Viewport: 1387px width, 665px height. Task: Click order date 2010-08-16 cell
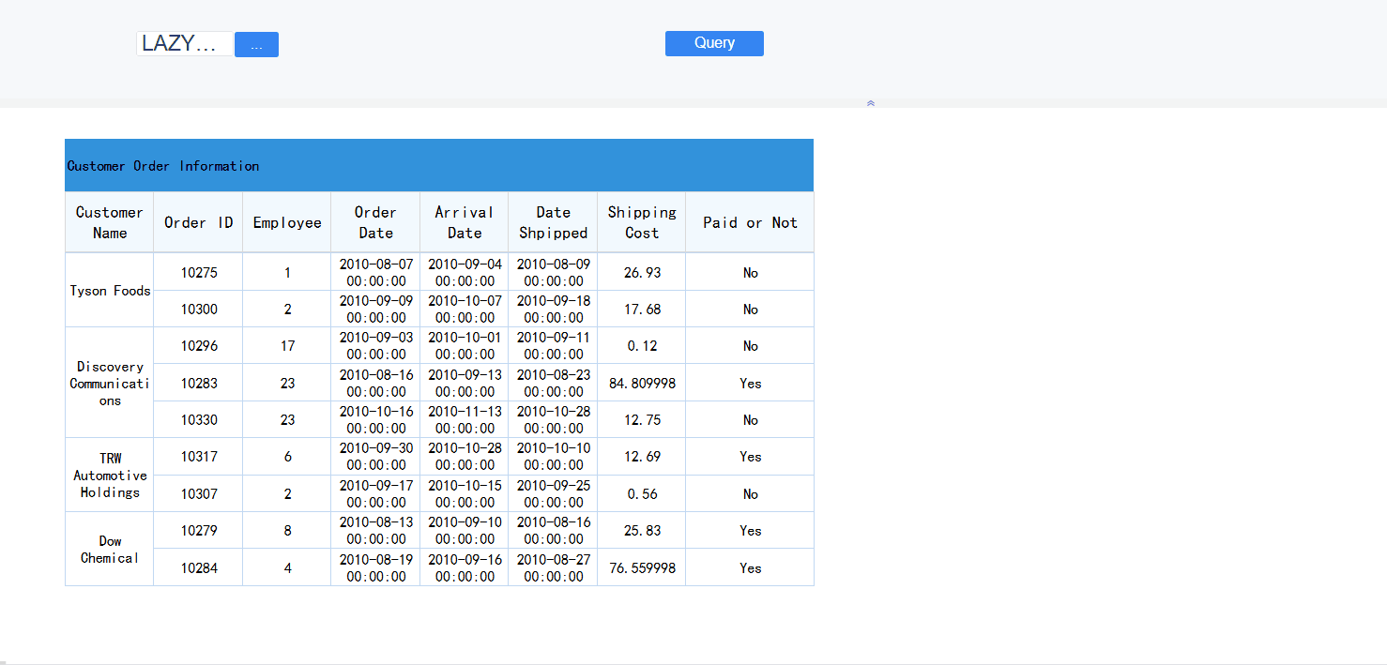click(x=375, y=383)
